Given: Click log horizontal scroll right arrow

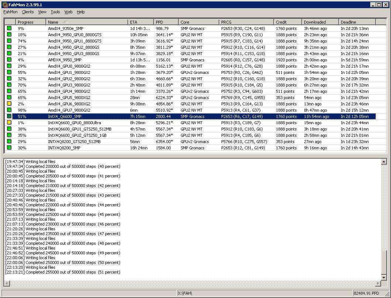Looking at the screenshot, I should pos(378,283).
